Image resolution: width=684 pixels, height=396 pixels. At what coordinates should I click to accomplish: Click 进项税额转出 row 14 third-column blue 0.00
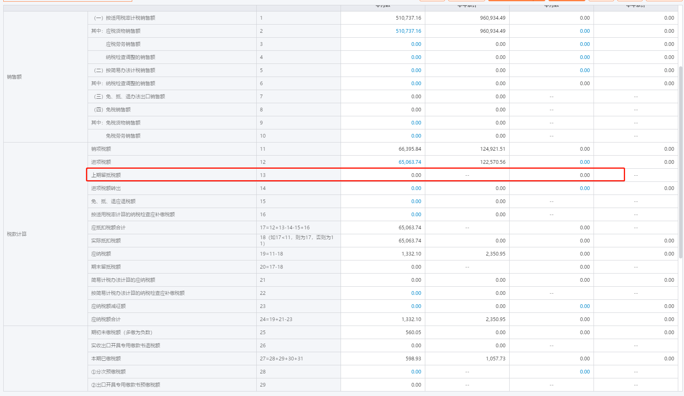click(x=585, y=188)
